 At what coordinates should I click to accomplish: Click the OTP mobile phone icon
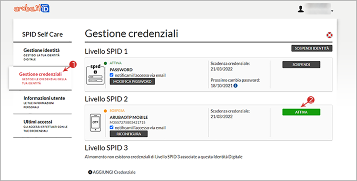pos(95,123)
